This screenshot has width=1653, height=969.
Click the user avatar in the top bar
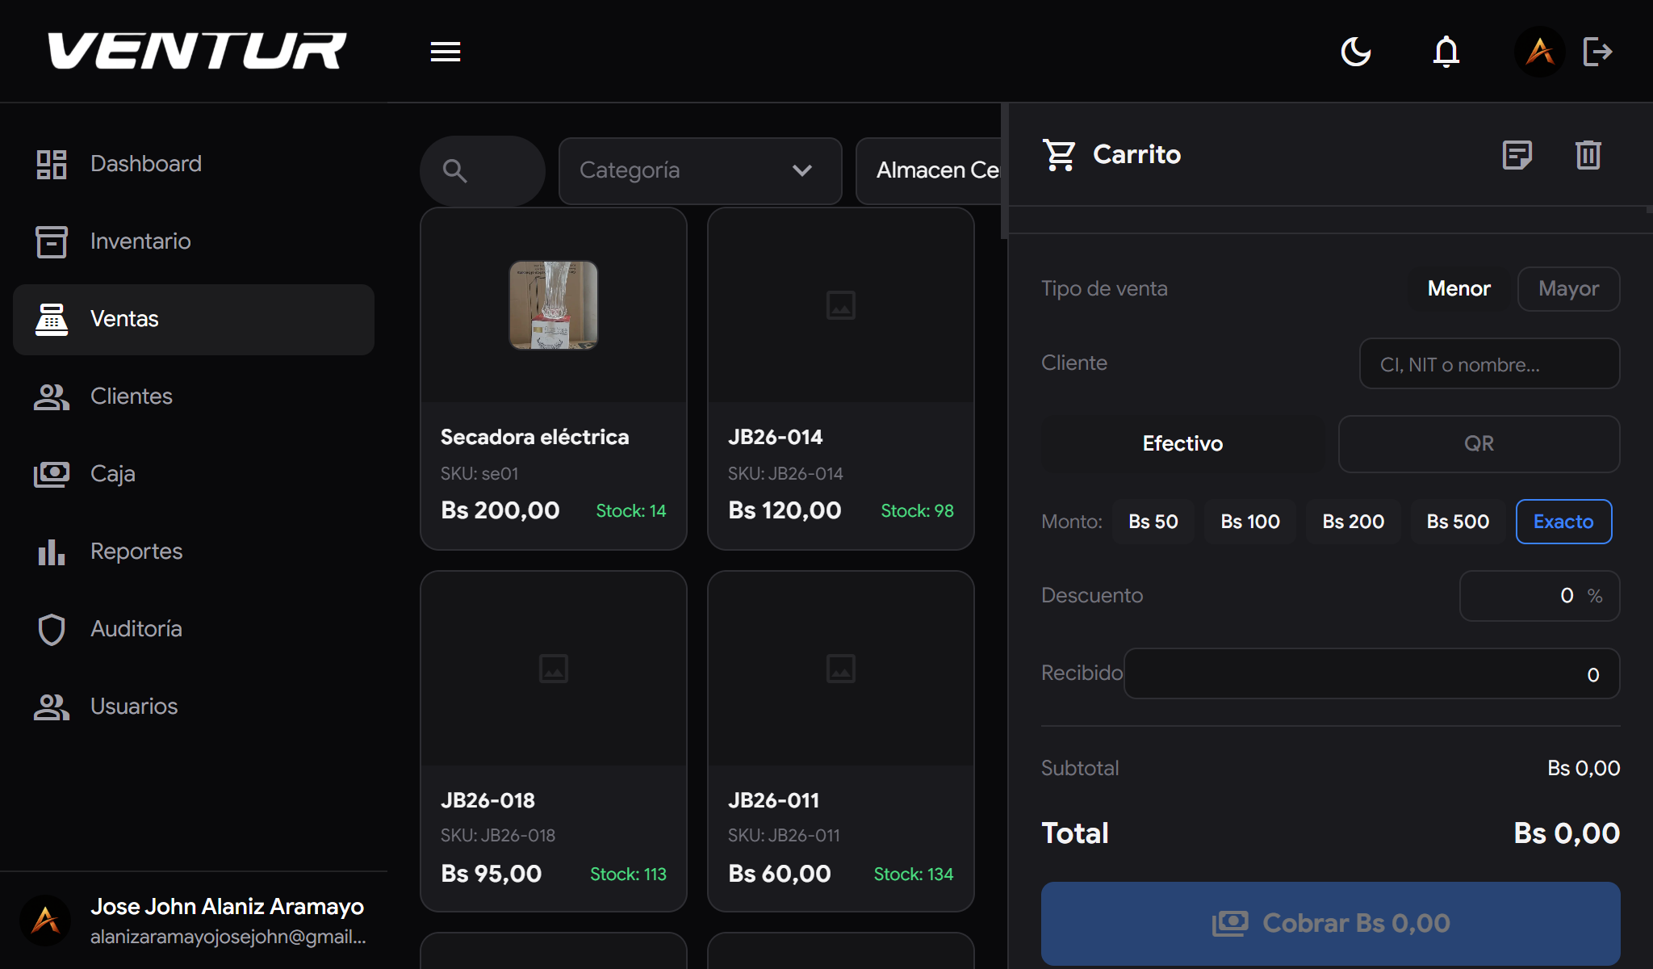click(1540, 51)
